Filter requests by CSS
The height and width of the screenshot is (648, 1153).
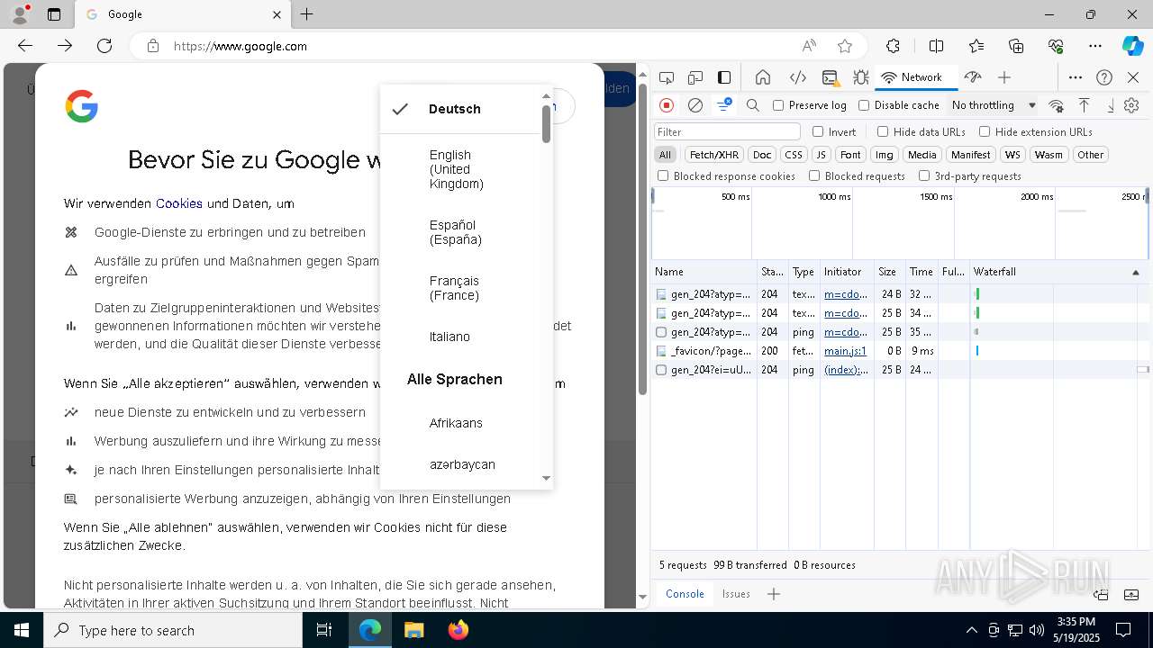(793, 155)
